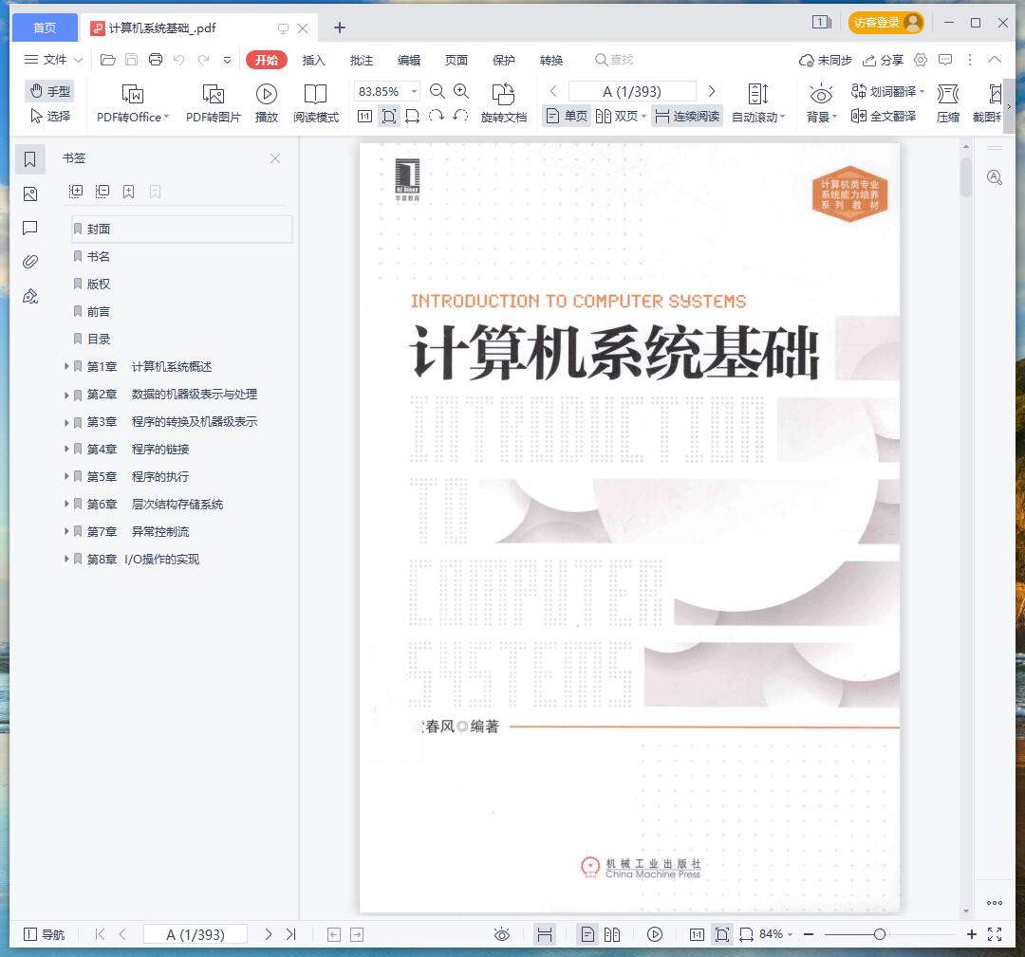Screen dimensions: 1025x957
Task: Toggle double page layout in status bar
Action: 612,934
